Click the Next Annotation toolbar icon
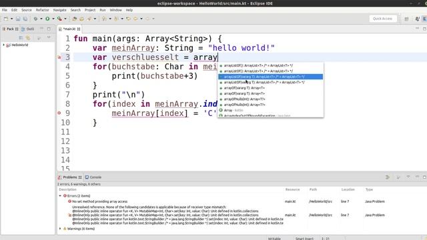The image size is (427, 240). coord(104,19)
